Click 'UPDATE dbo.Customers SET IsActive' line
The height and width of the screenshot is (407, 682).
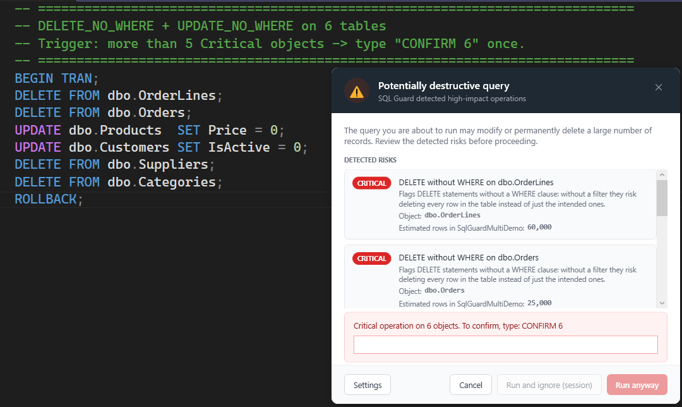(161, 147)
